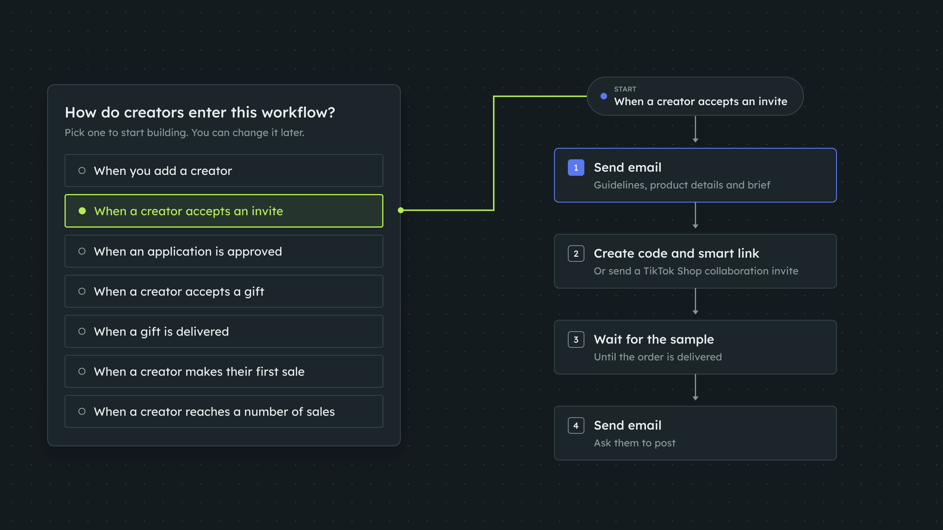Click the START trigger node label
943x530 pixels.
coord(700,101)
